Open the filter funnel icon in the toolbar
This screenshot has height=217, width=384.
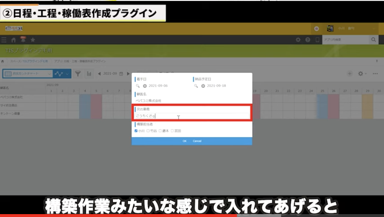77,73
